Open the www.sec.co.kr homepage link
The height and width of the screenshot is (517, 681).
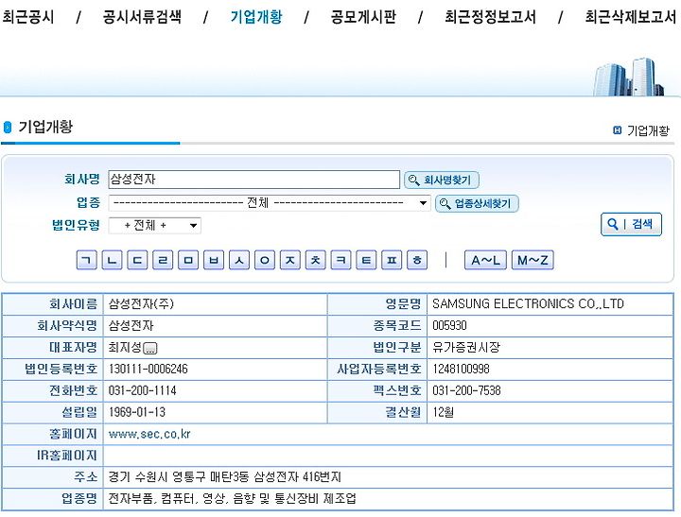coord(149,434)
